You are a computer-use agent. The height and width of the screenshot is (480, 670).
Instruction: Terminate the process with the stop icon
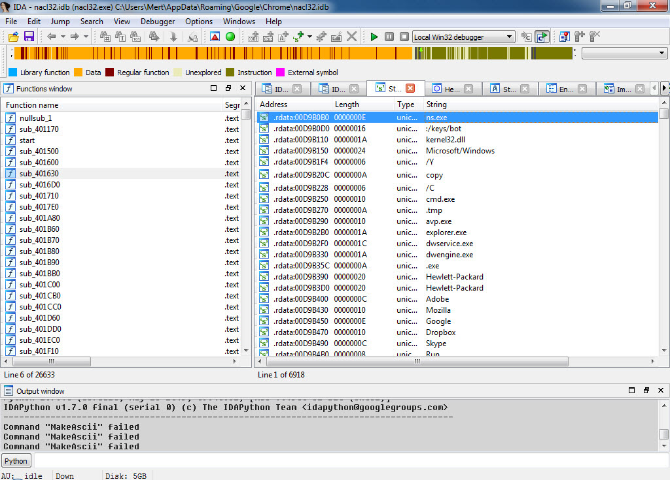404,37
